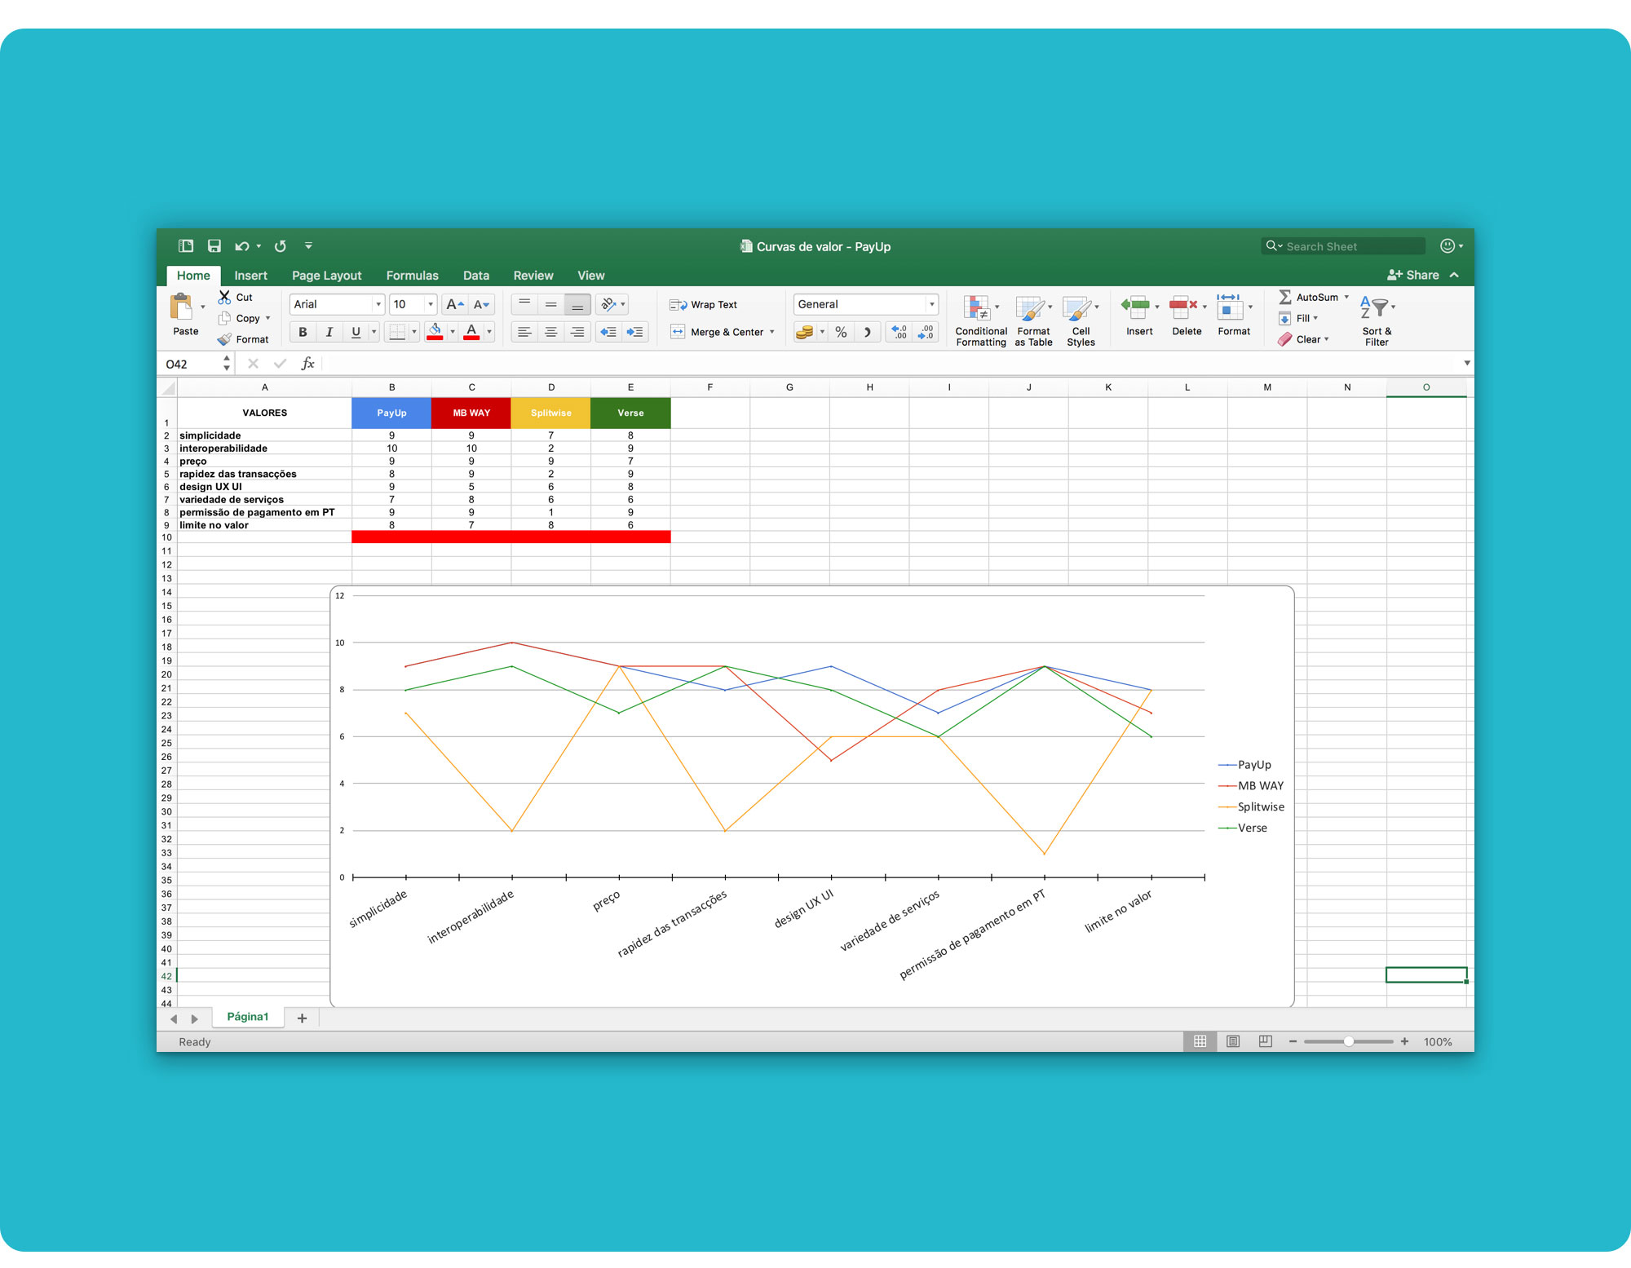Click the Format painter brush icon
The height and width of the screenshot is (1268, 1631).
pyautogui.click(x=224, y=339)
